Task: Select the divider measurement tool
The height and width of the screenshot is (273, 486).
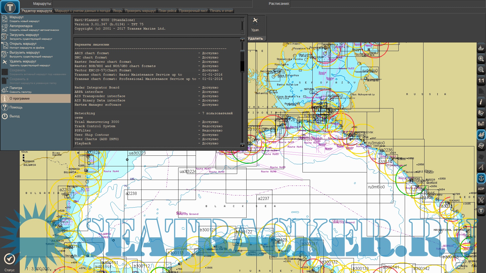Action: 481,167
